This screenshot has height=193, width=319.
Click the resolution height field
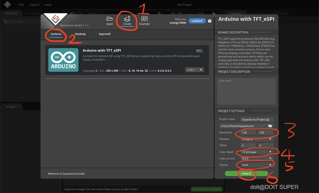coord(265,132)
